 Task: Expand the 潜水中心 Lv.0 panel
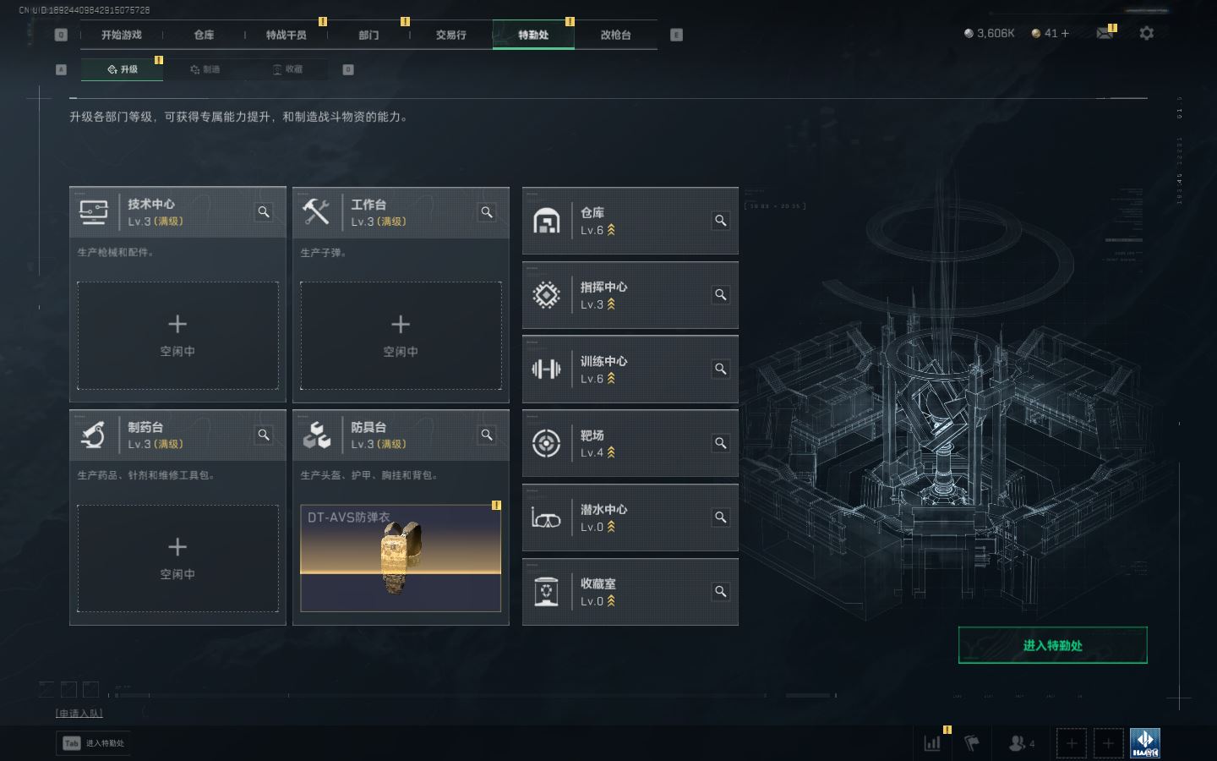click(x=630, y=517)
